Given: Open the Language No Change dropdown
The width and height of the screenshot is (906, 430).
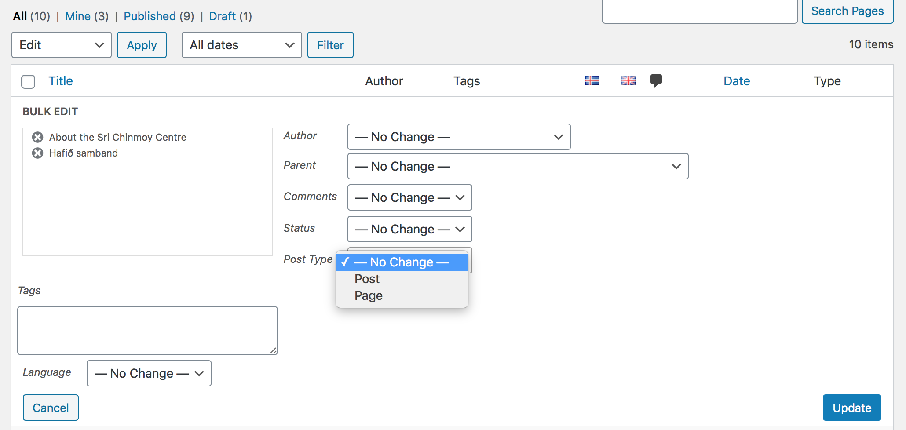Looking at the screenshot, I should pos(149,373).
